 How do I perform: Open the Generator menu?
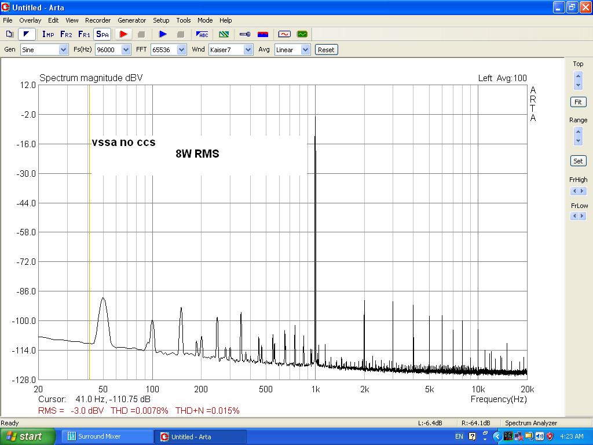pyautogui.click(x=131, y=20)
